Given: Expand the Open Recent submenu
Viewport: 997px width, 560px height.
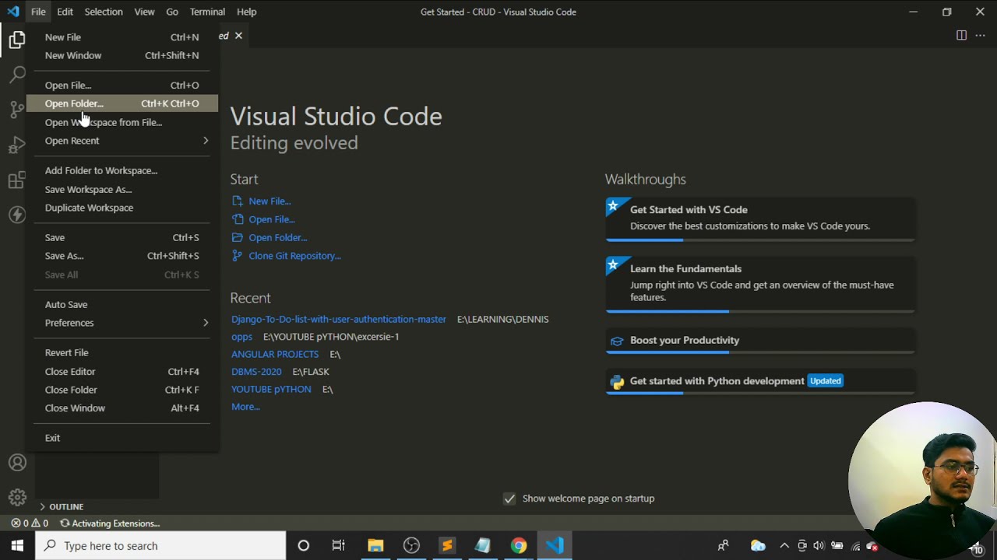Looking at the screenshot, I should coord(122,141).
